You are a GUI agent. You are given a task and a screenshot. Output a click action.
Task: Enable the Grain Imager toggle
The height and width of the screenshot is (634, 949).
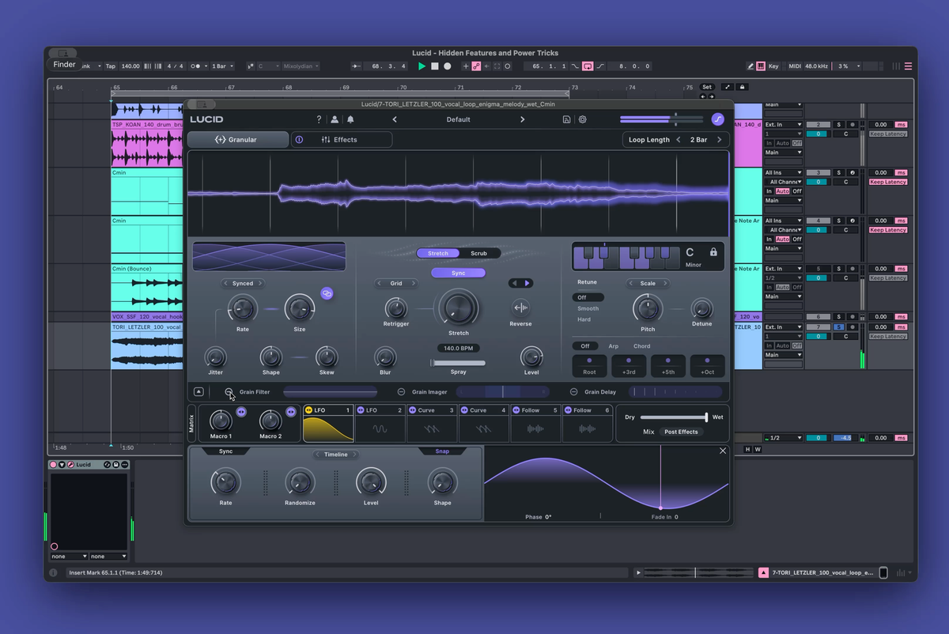coord(401,392)
